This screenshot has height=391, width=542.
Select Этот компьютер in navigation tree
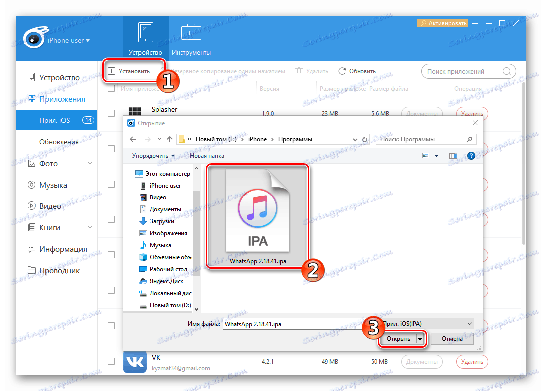163,174
